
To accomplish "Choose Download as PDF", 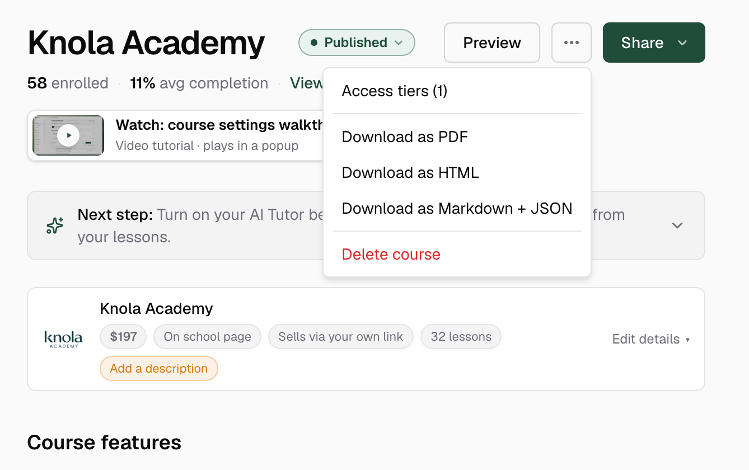I will (x=457, y=137).
